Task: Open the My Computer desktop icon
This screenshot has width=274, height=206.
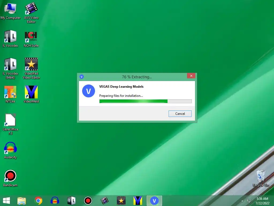Action: [x=10, y=11]
